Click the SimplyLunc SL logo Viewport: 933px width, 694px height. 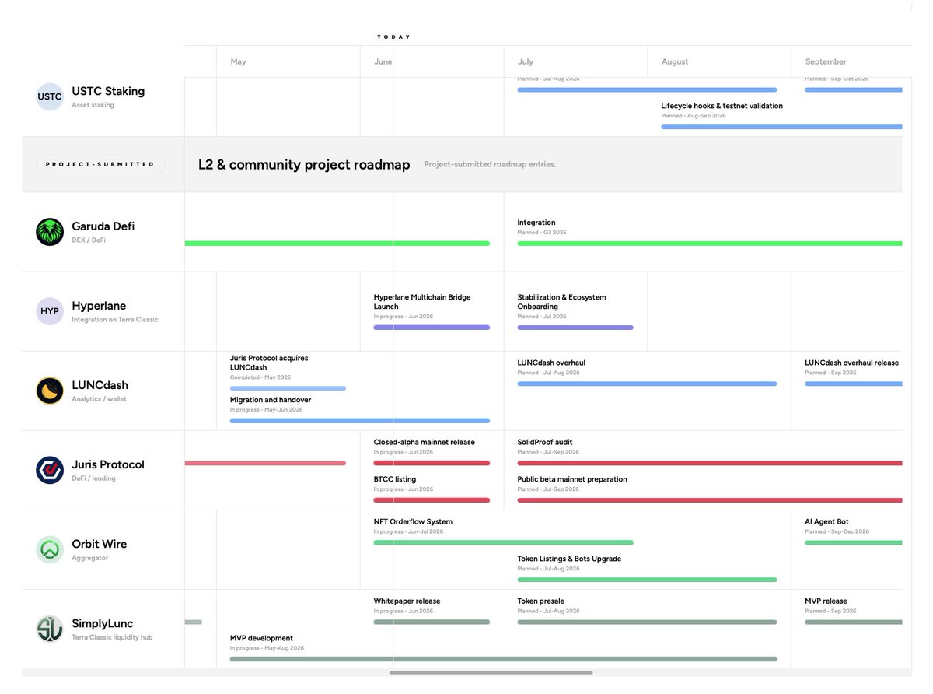[50, 629]
